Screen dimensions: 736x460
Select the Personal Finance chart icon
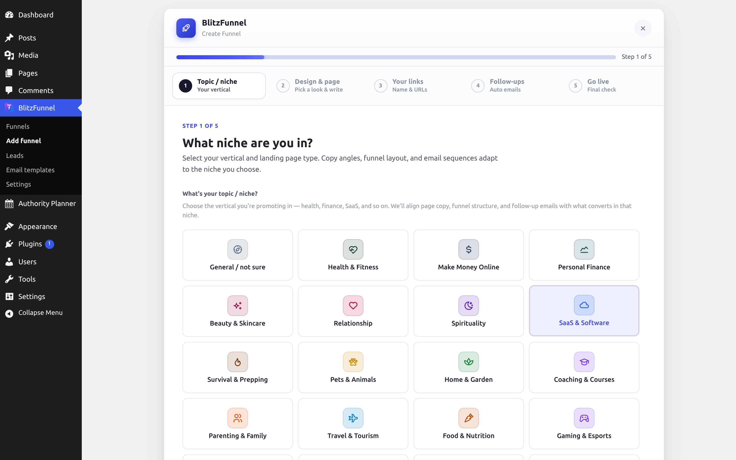[x=584, y=249]
